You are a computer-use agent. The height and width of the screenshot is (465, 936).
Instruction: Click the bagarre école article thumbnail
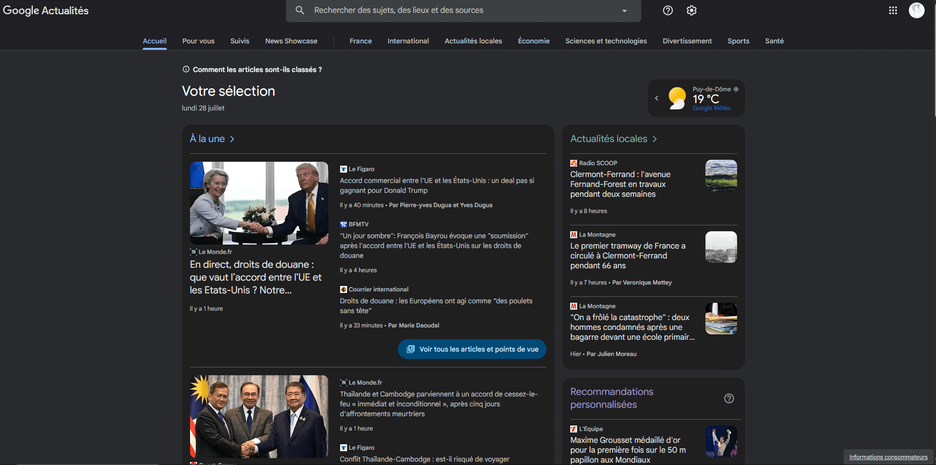point(721,319)
